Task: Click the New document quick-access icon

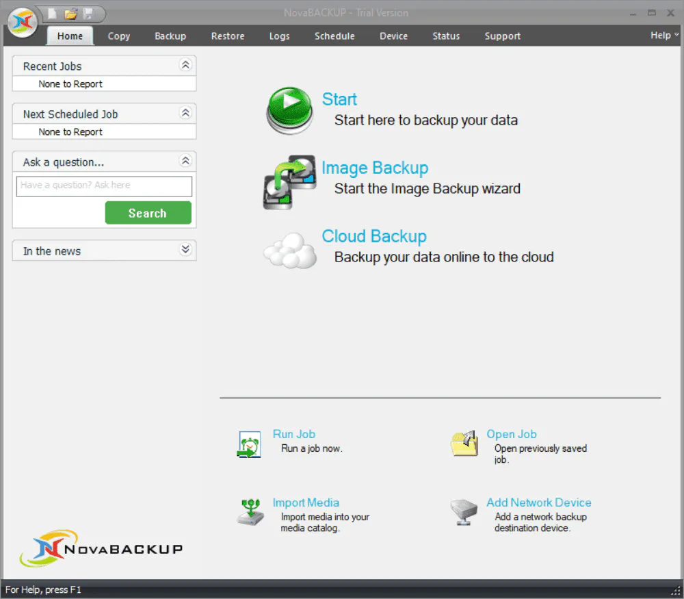Action: tap(53, 14)
